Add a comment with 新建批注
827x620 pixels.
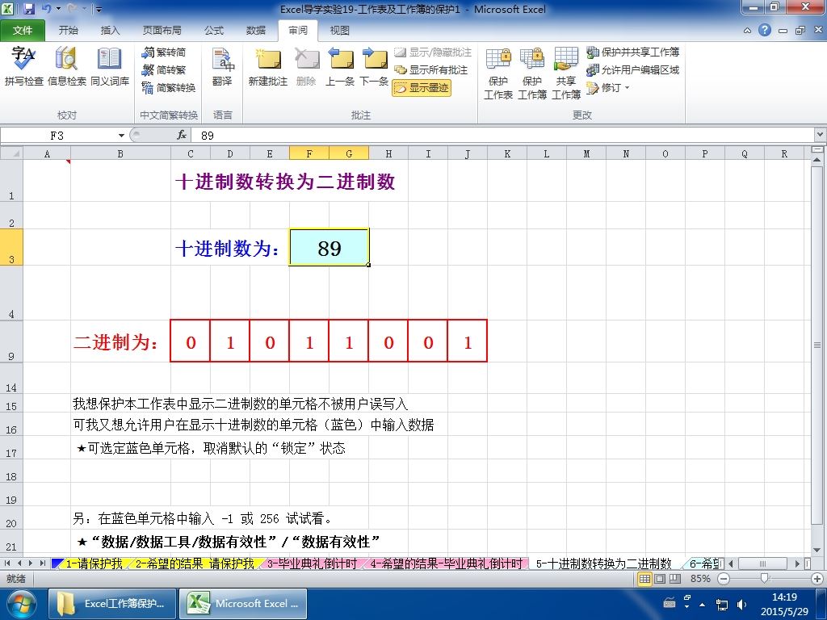(267, 66)
